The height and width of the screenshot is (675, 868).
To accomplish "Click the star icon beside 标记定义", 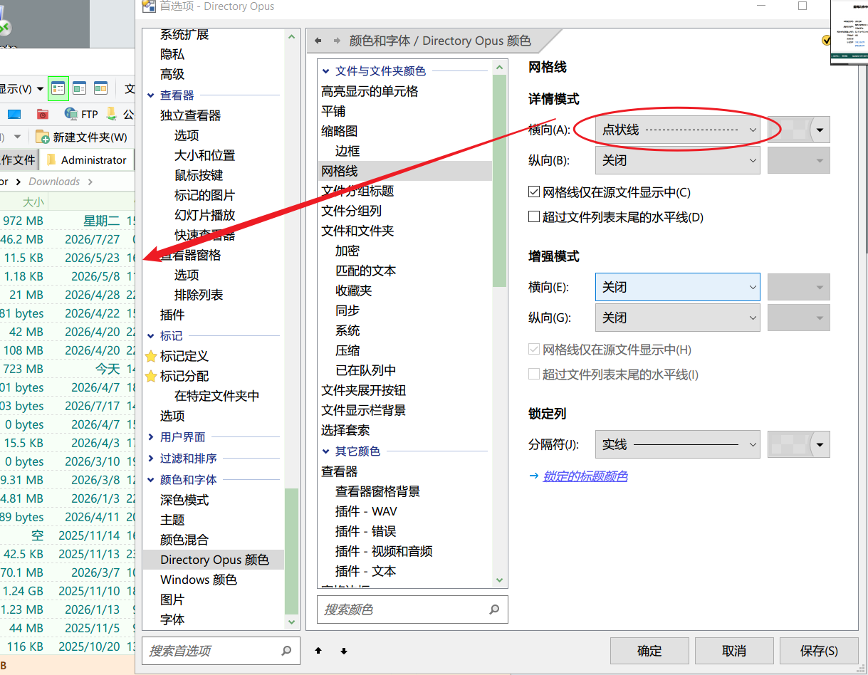I will 151,356.
